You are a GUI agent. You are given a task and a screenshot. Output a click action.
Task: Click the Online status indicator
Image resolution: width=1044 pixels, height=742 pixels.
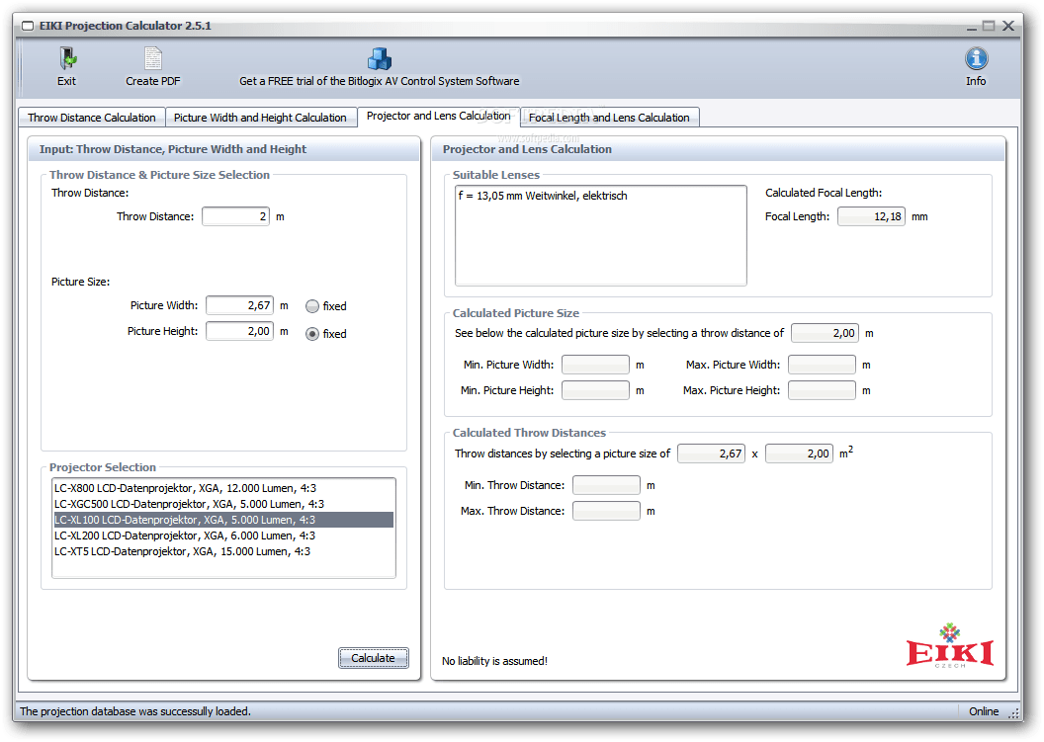pyautogui.click(x=983, y=710)
